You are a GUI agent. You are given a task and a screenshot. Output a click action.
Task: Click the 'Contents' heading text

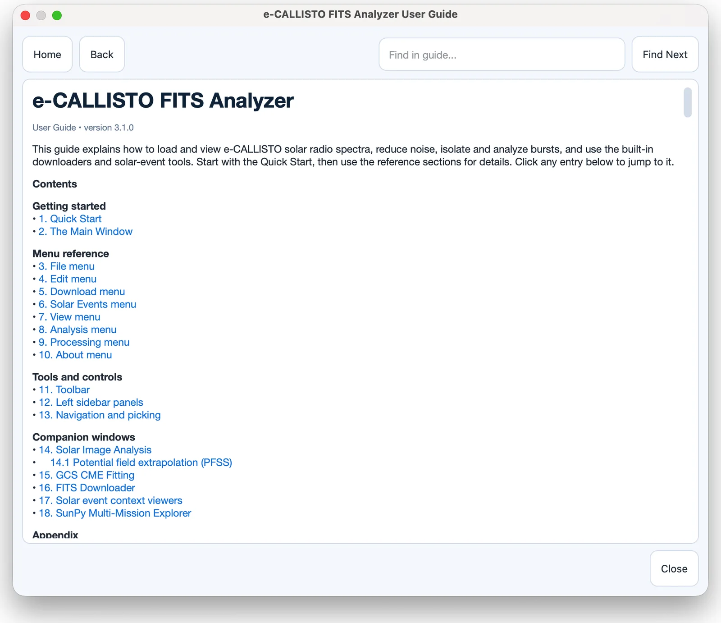coord(55,184)
